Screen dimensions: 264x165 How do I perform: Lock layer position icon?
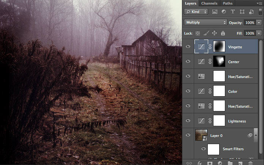tap(214, 33)
